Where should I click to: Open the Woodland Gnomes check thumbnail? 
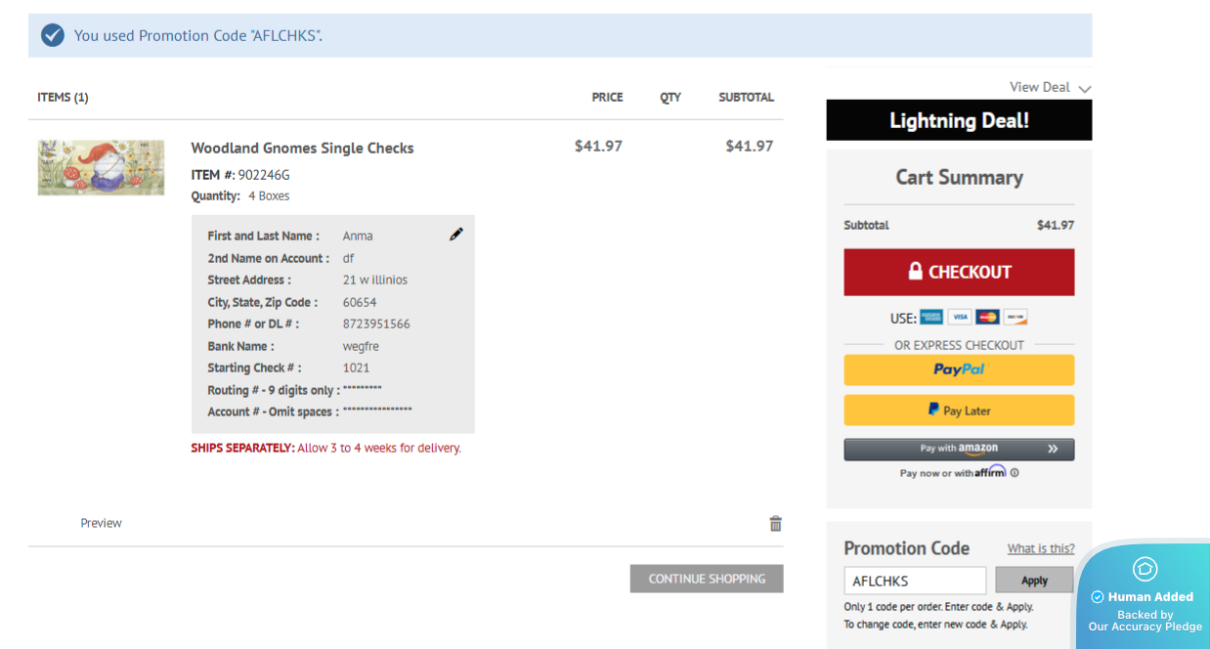click(x=101, y=167)
